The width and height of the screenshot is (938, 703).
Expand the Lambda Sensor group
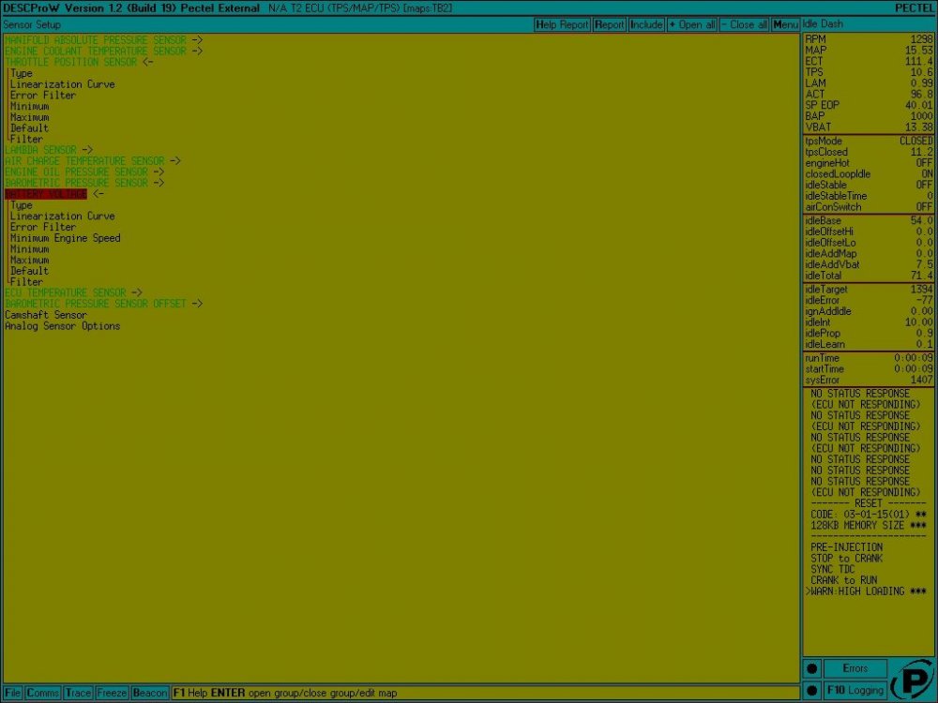click(48, 150)
